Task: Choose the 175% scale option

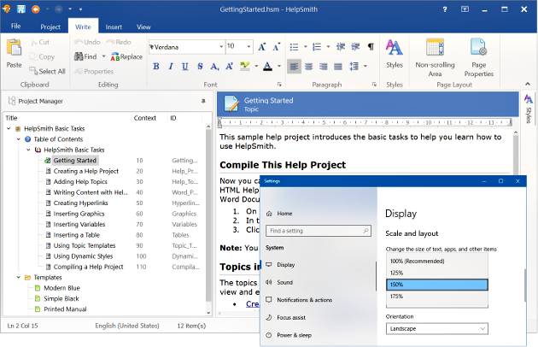Action: click(x=436, y=297)
